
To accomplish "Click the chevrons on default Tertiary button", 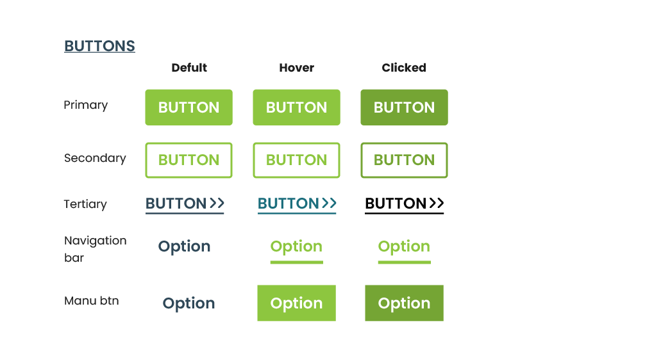I will [x=217, y=203].
